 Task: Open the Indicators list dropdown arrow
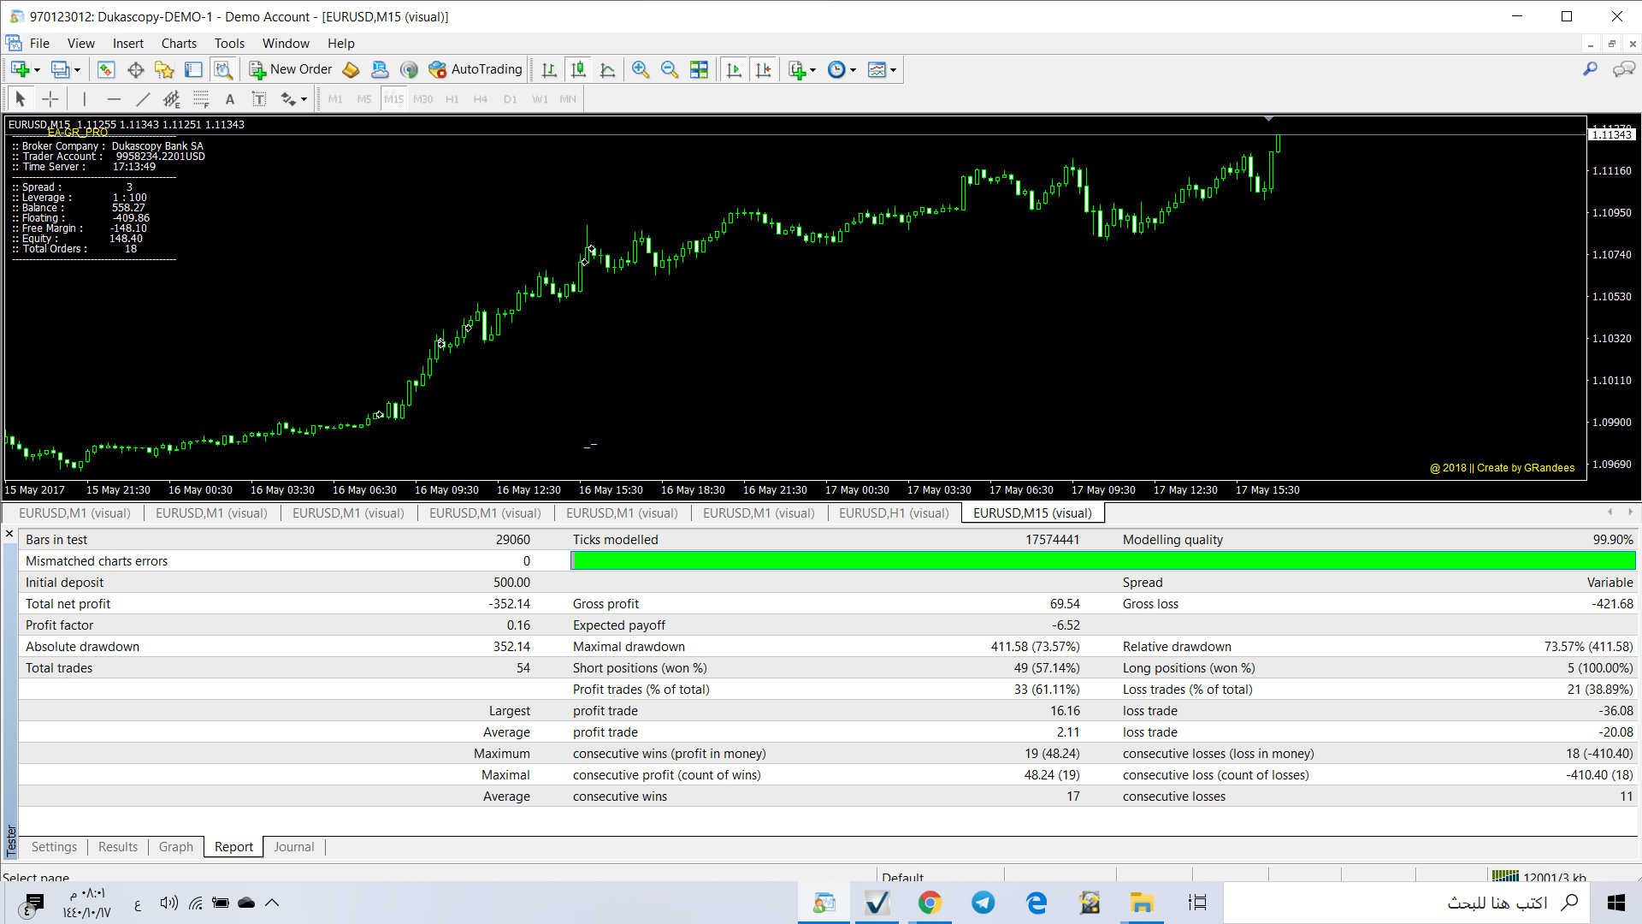click(x=812, y=70)
